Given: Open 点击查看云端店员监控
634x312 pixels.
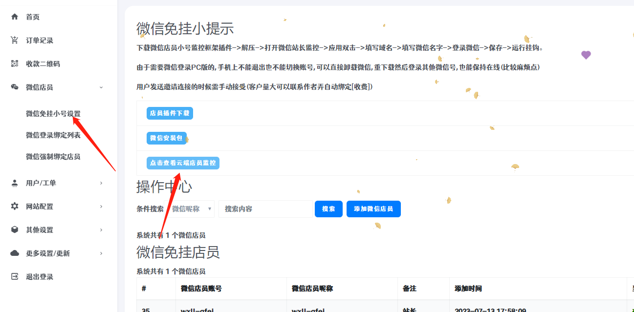Looking at the screenshot, I should click(183, 163).
